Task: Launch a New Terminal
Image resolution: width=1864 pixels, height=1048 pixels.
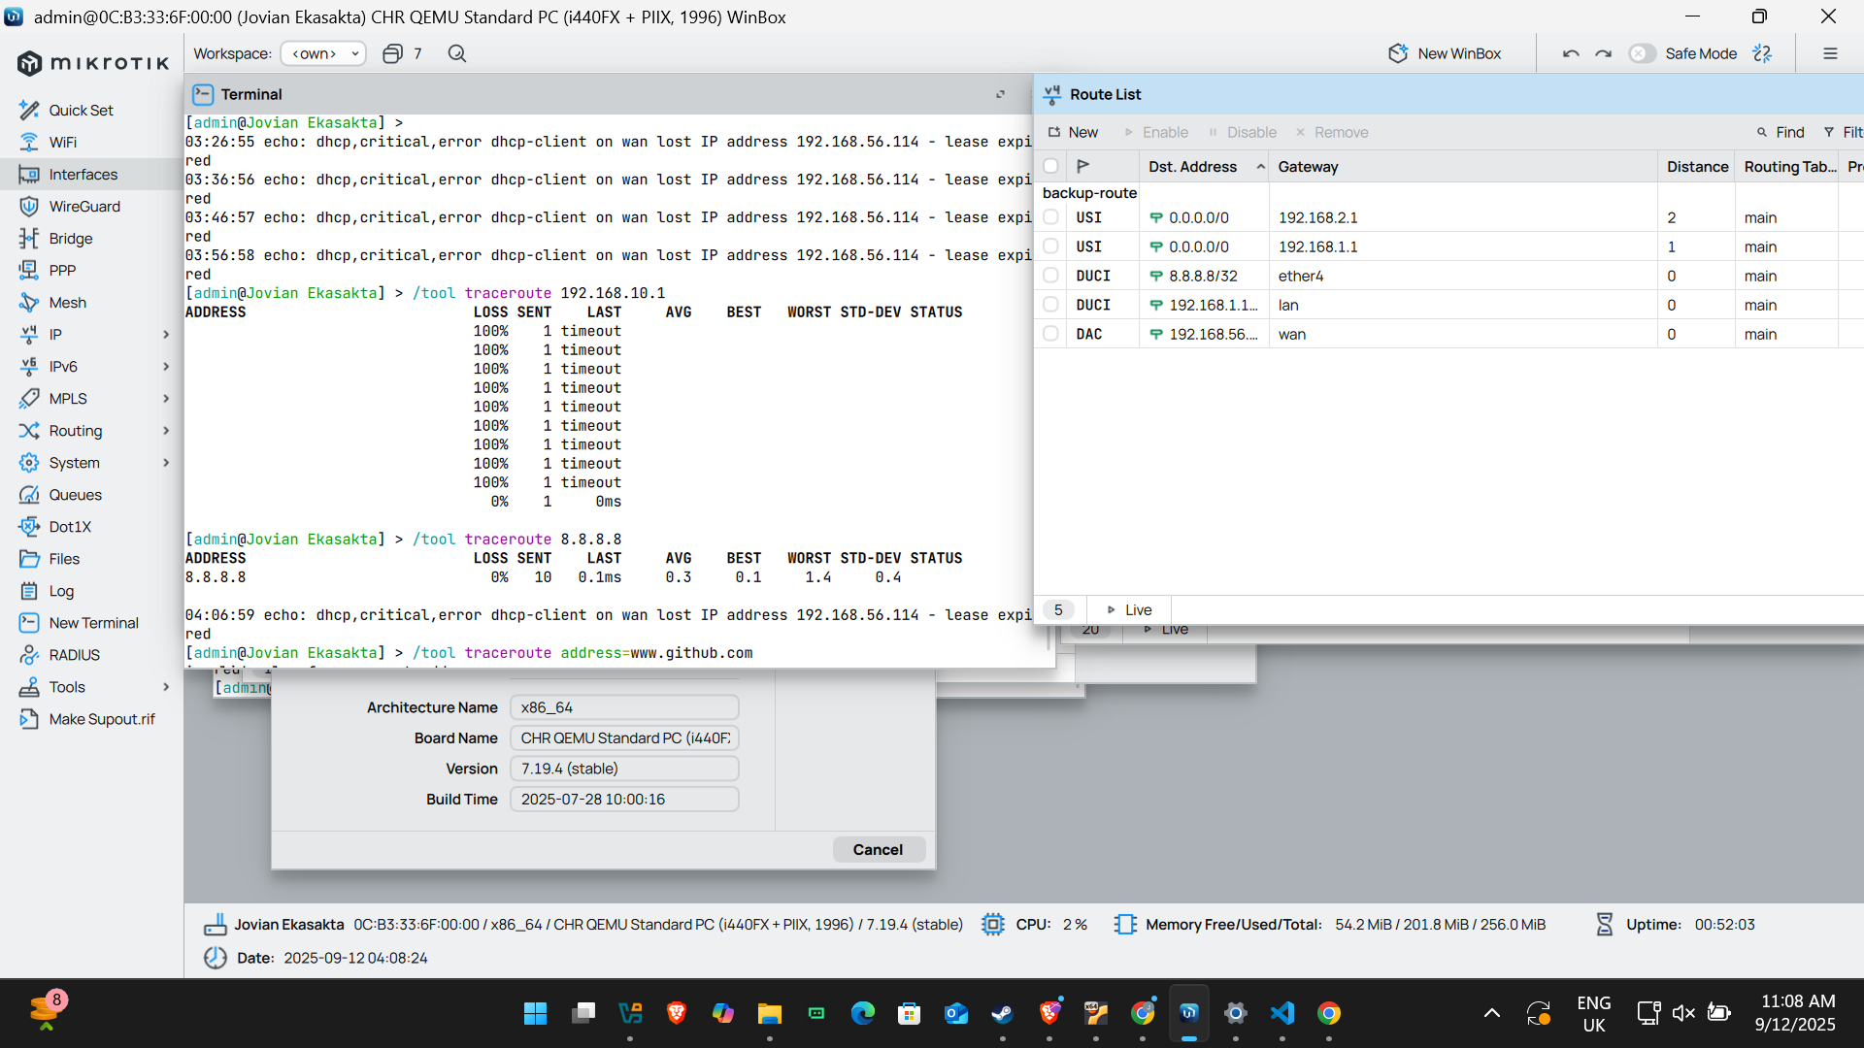Action: [x=93, y=623]
